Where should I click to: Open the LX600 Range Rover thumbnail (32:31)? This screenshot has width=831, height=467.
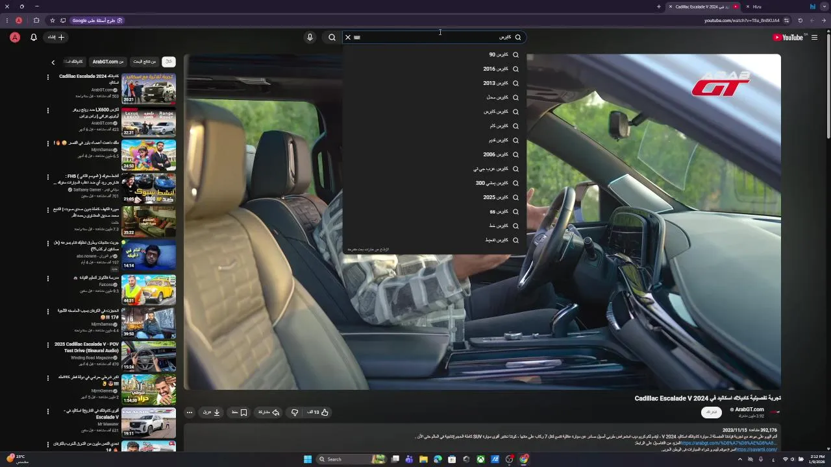pyautogui.click(x=149, y=121)
